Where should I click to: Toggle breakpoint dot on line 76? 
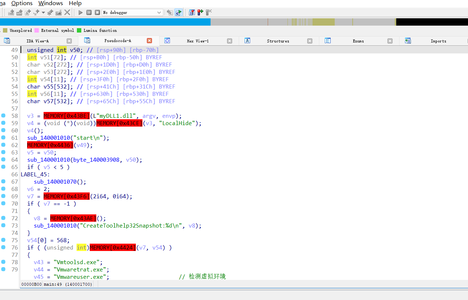pos(3,247)
